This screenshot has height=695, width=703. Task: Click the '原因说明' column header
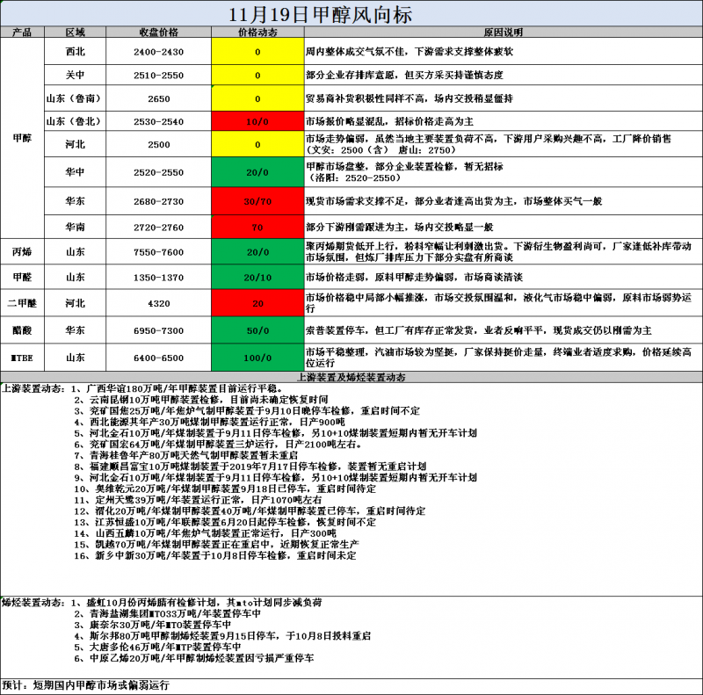503,32
